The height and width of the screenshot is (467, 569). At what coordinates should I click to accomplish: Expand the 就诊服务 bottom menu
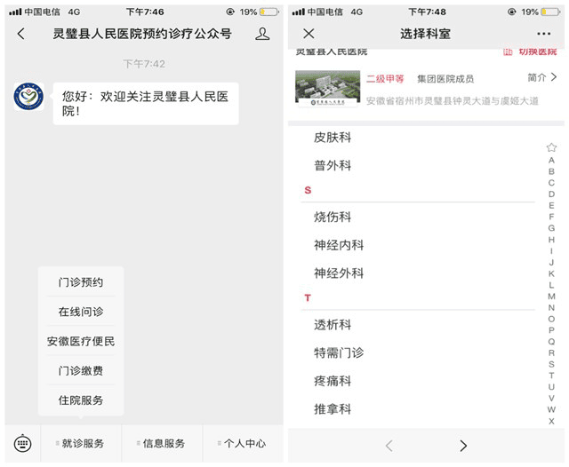pyautogui.click(x=81, y=443)
